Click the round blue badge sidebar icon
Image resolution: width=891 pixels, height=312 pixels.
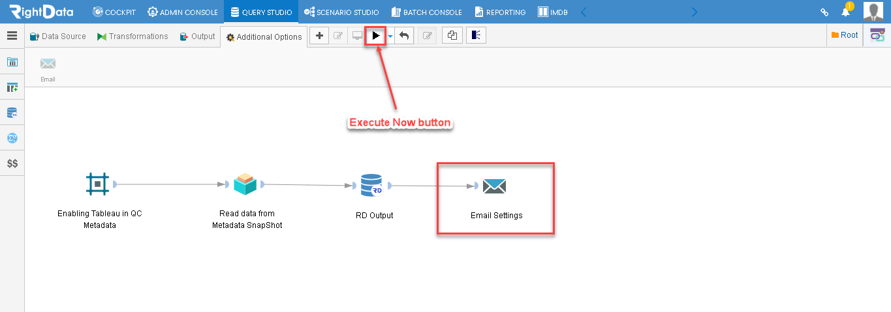pyautogui.click(x=12, y=138)
